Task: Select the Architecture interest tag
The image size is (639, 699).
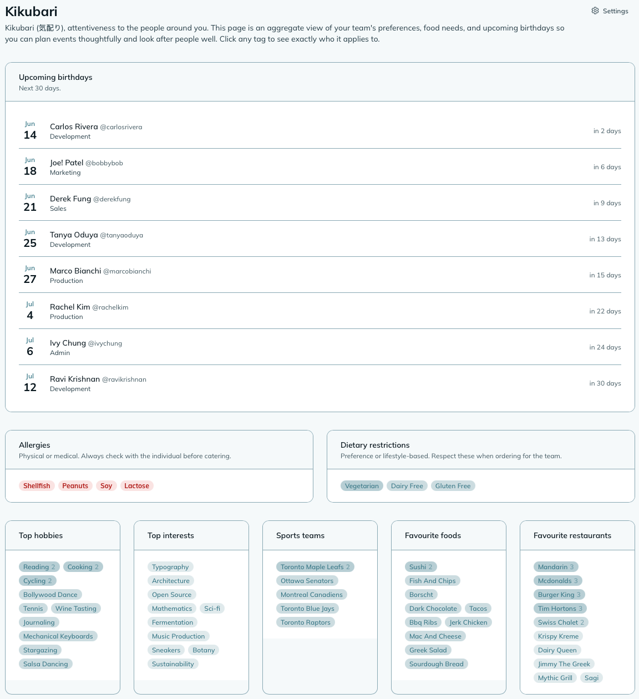Action: coord(171,581)
